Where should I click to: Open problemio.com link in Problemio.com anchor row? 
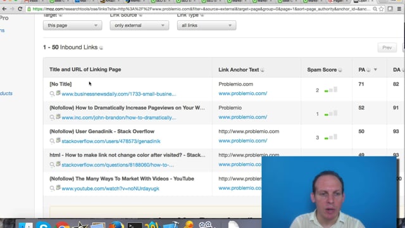[x=243, y=93]
